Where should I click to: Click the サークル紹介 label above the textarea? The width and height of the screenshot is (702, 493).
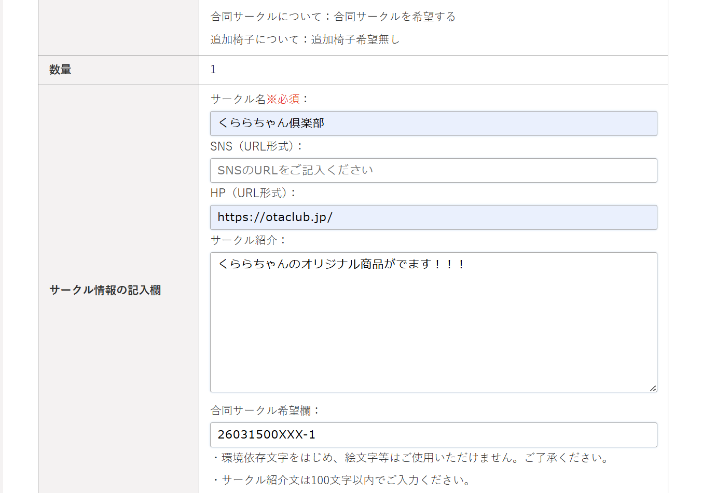(x=248, y=240)
